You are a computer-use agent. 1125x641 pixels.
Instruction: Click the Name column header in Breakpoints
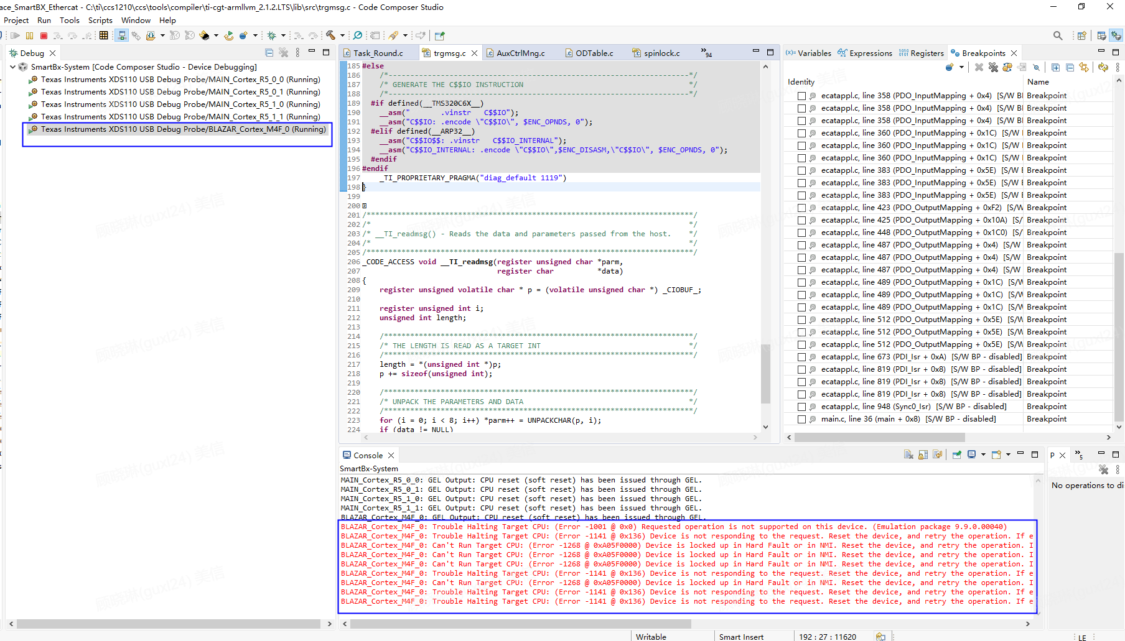[x=1038, y=81]
